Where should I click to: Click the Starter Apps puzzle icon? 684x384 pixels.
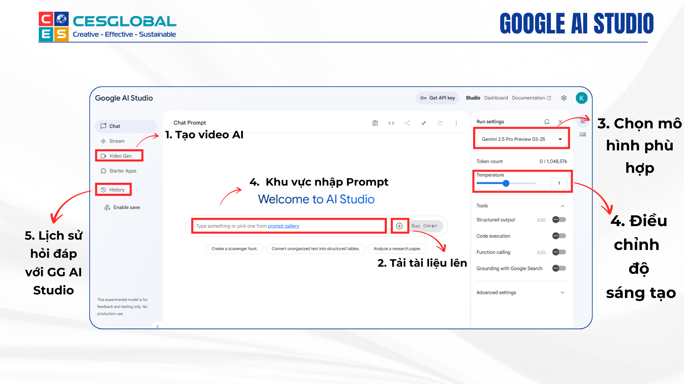(103, 171)
